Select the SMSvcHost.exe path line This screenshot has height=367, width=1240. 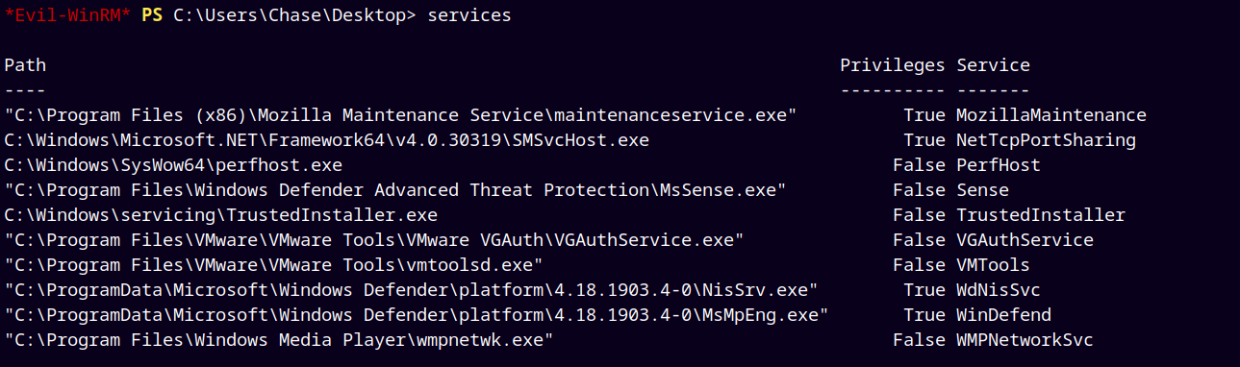click(x=326, y=140)
